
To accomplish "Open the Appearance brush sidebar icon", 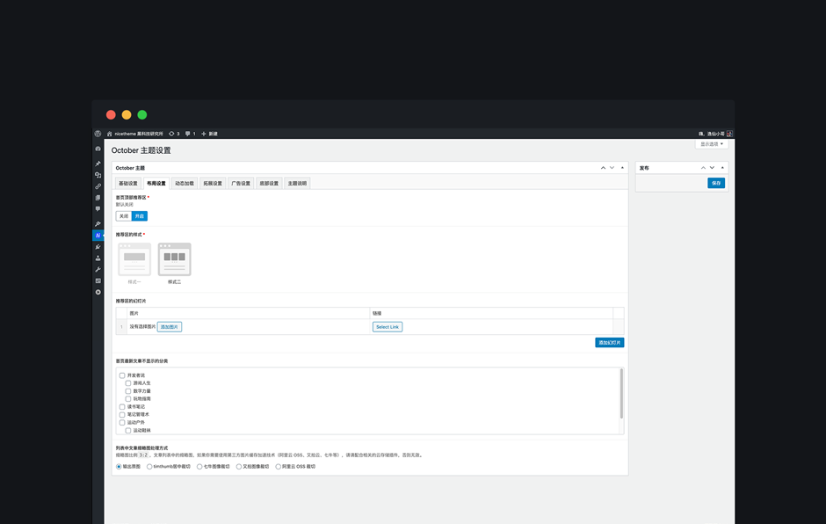I will click(98, 224).
